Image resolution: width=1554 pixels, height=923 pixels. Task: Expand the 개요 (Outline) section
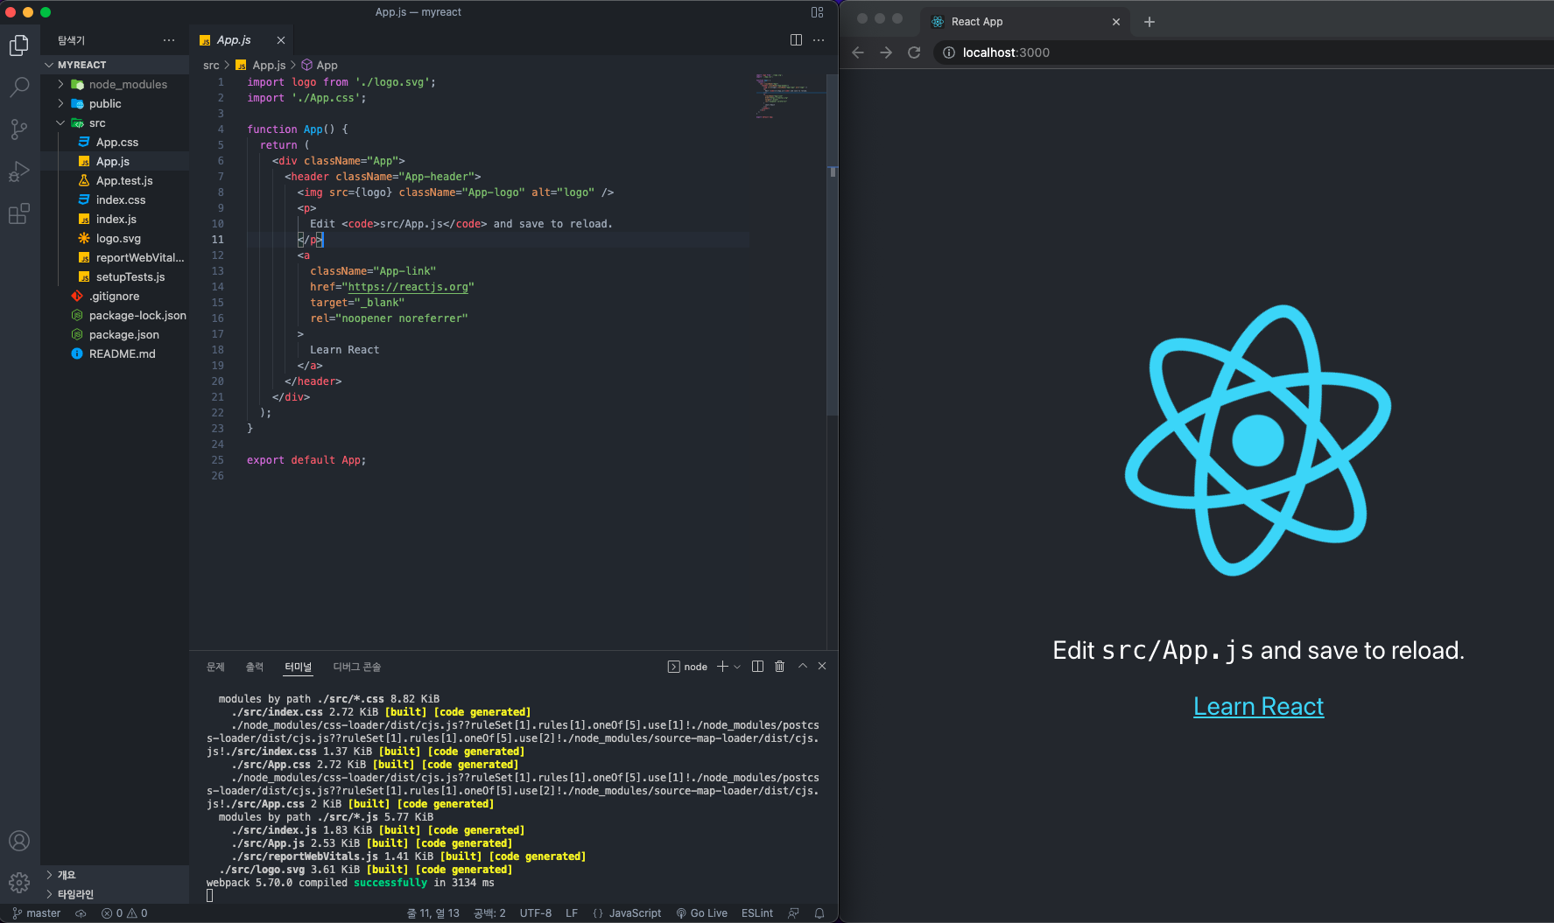pos(115,875)
